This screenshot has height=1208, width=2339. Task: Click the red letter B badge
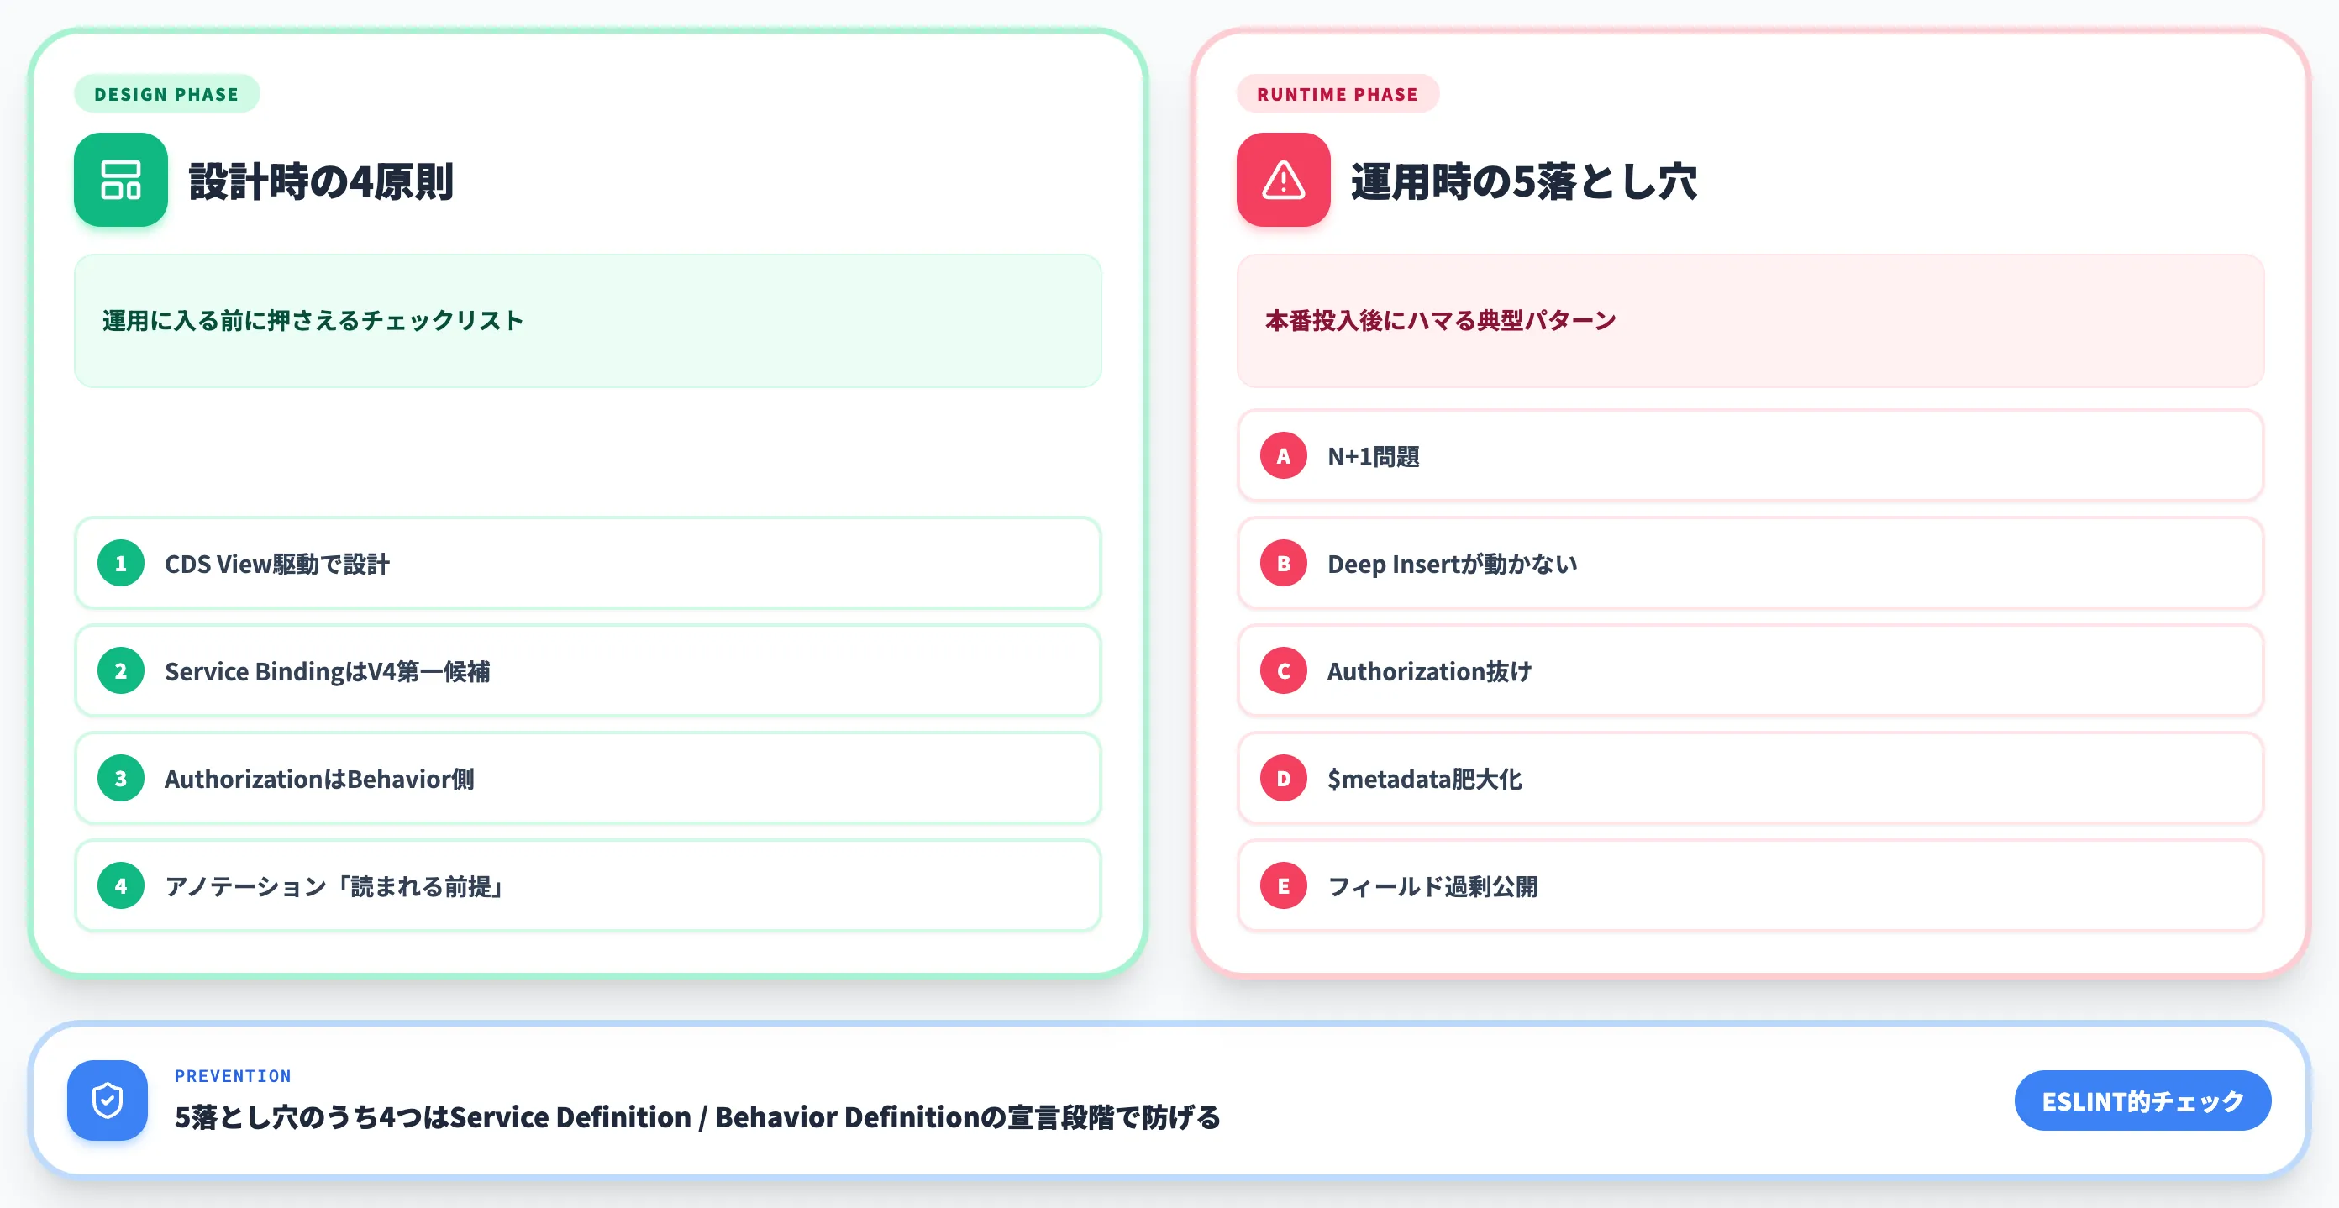(1283, 564)
